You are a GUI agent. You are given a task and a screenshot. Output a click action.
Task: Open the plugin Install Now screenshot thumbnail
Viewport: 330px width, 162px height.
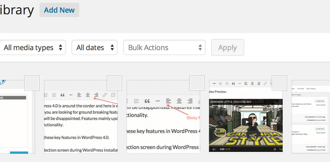[311, 117]
